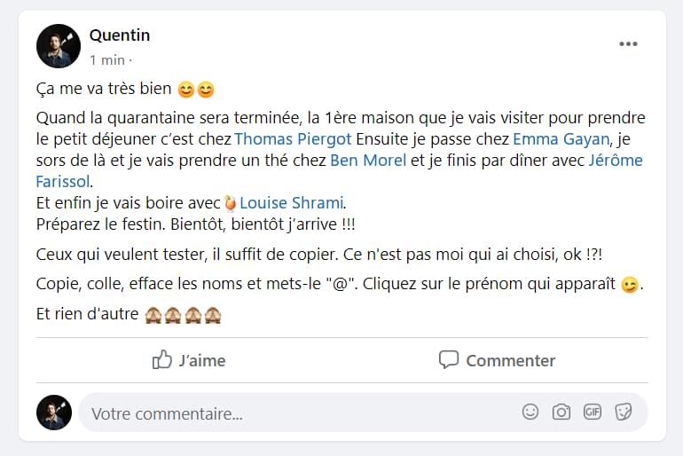Image resolution: width=683 pixels, height=456 pixels.
Task: Click the author name Quentin
Action: click(120, 35)
